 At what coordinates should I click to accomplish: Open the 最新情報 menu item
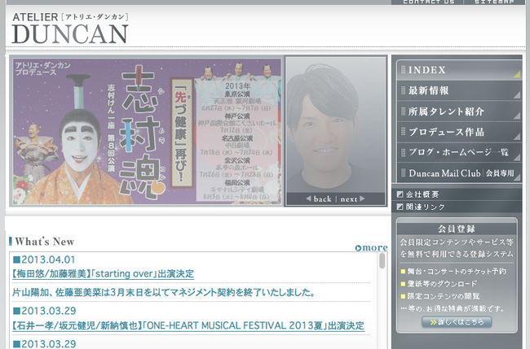pyautogui.click(x=459, y=90)
